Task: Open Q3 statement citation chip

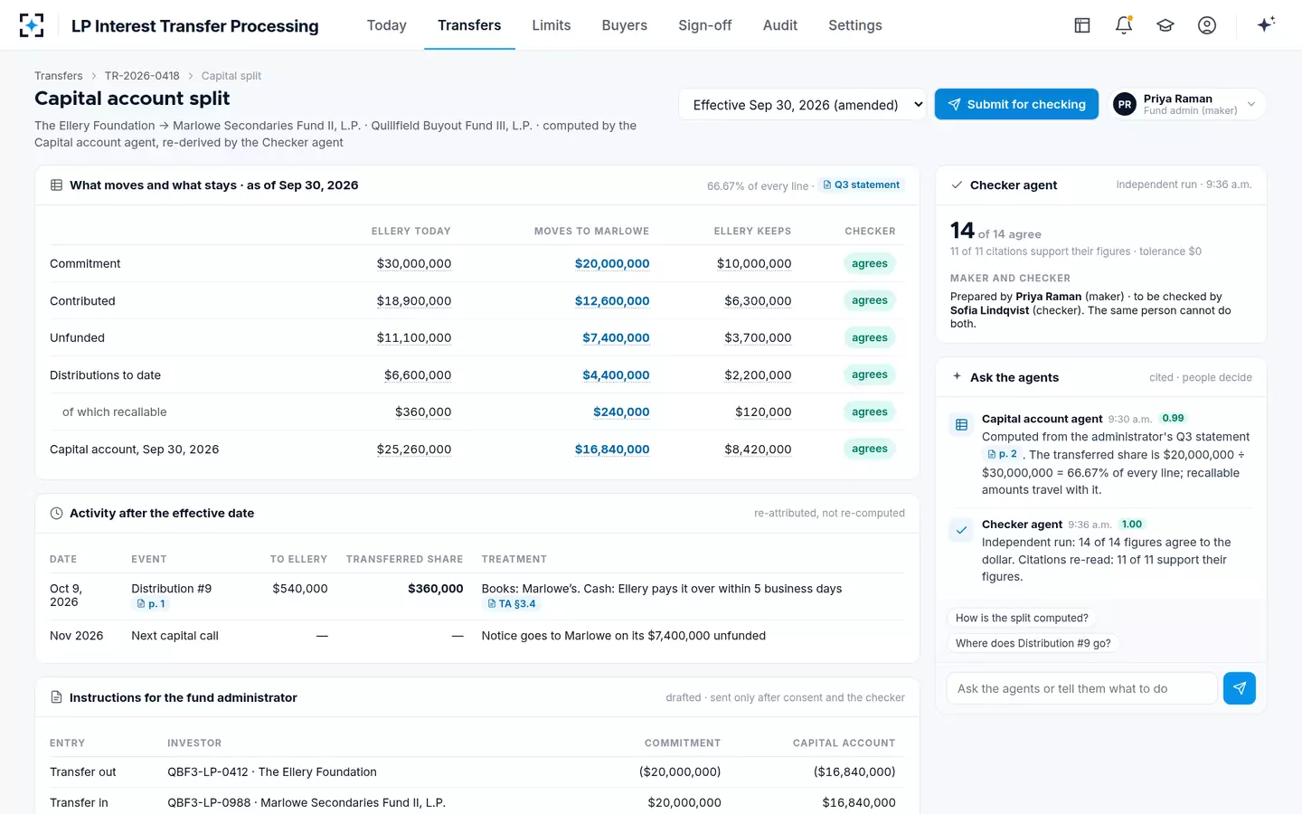Action: pos(861,185)
